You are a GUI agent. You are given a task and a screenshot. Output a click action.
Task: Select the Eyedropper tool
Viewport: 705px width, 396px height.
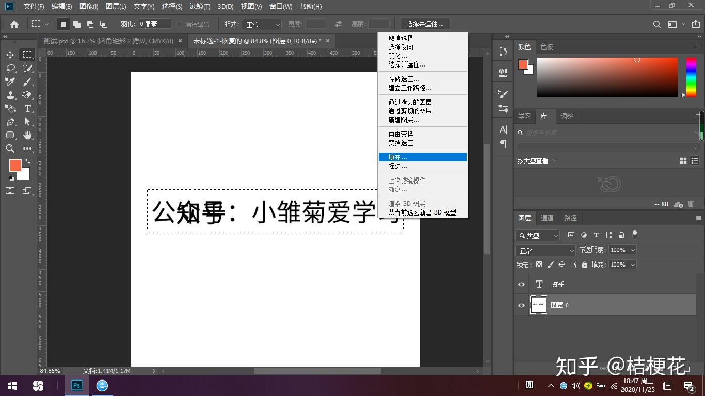click(x=10, y=81)
